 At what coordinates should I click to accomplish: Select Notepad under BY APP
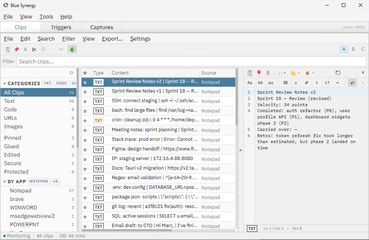(20, 190)
